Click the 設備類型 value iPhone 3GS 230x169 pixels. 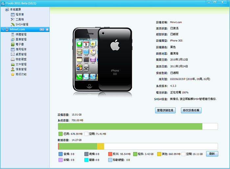(x=176, y=41)
